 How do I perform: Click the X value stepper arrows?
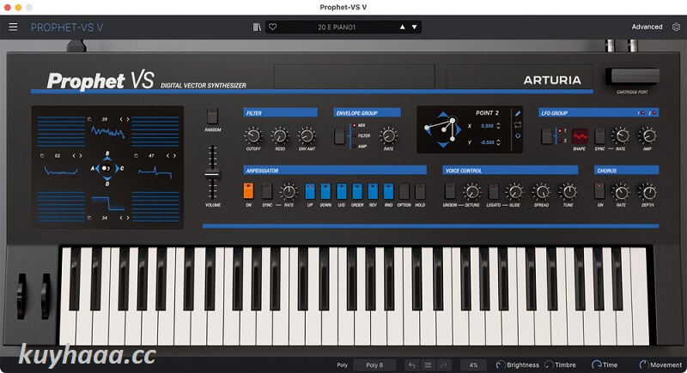[498, 126]
